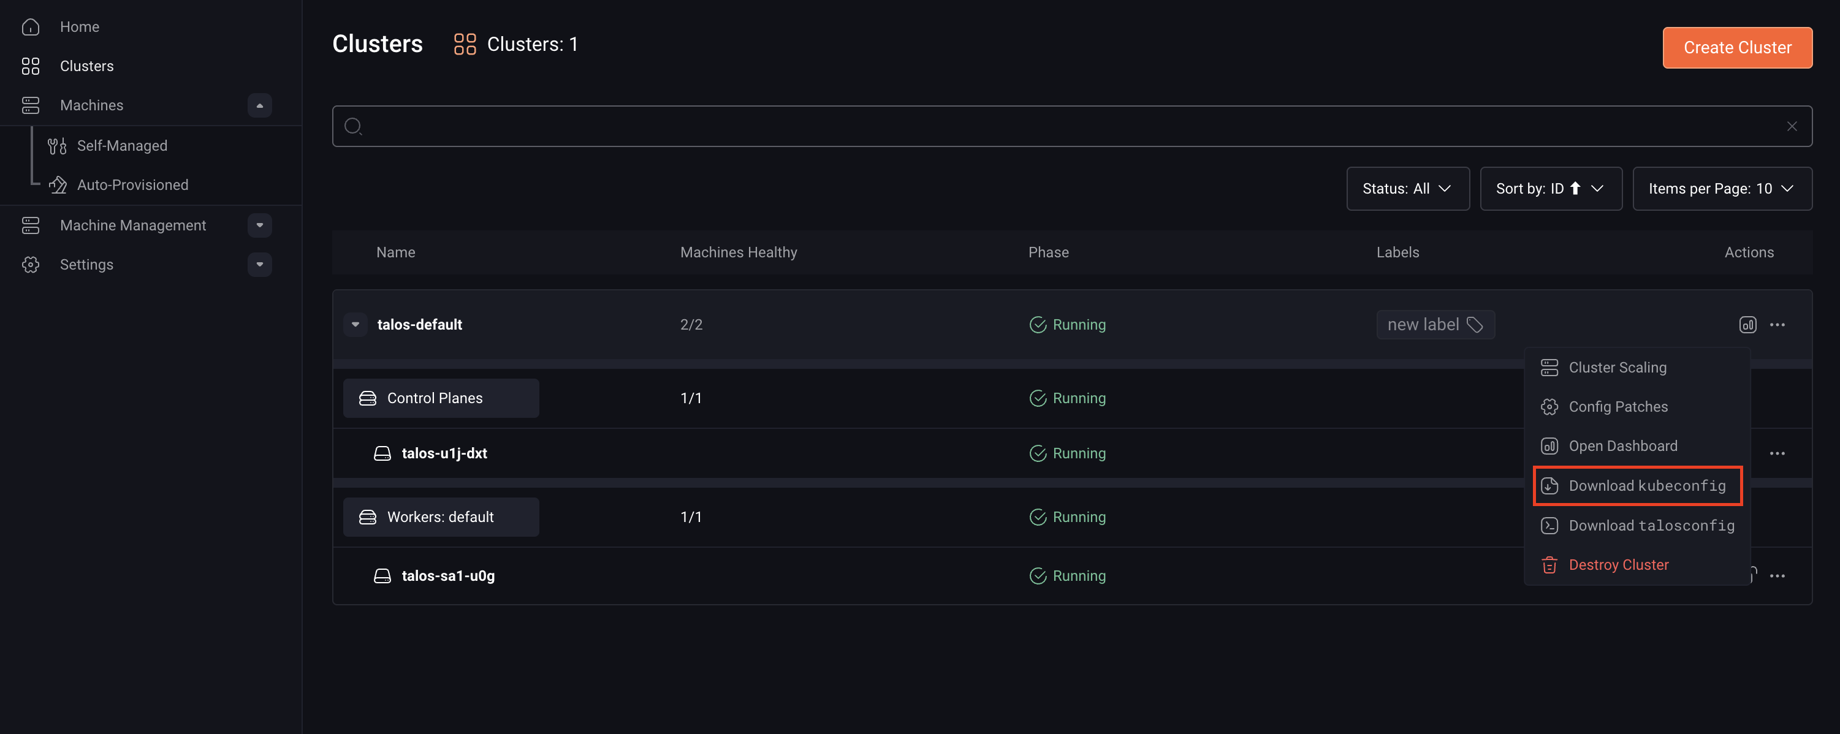Viewport: 1840px width, 734px height.
Task: Click the new label tag icon on talos-default
Action: [1476, 325]
